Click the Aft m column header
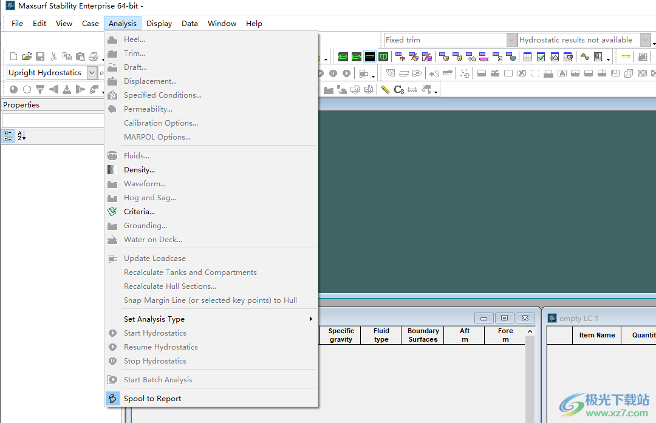This screenshot has height=423, width=656. (465, 335)
